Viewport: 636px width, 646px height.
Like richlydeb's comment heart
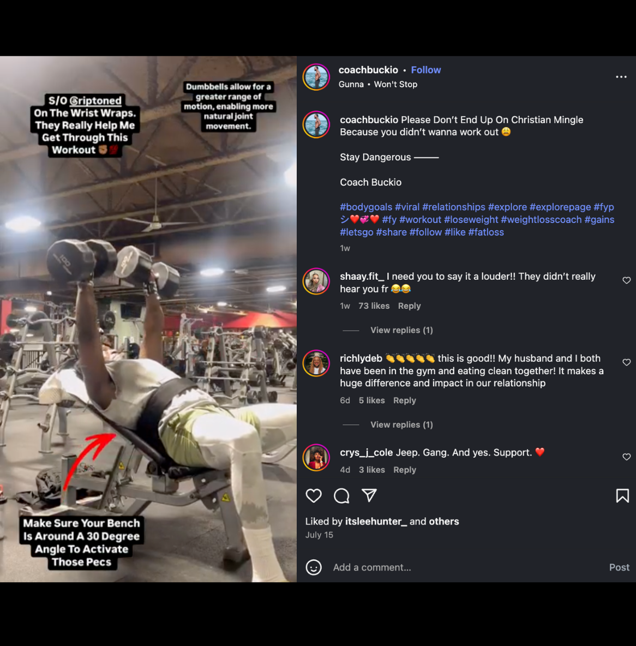tap(627, 362)
